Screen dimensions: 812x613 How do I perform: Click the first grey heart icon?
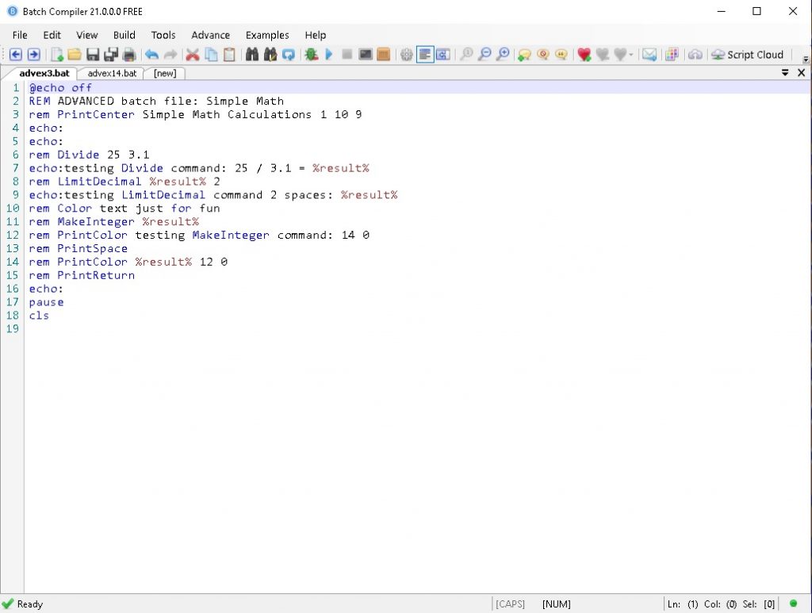(603, 55)
